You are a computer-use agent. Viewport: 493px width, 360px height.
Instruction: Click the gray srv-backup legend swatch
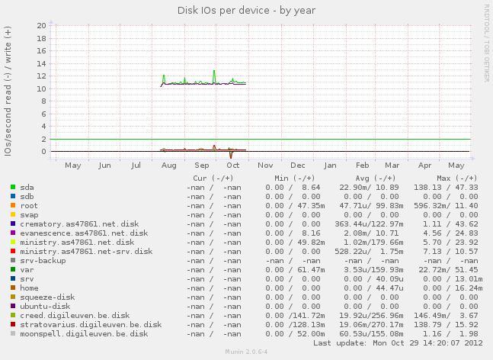pos(13,260)
